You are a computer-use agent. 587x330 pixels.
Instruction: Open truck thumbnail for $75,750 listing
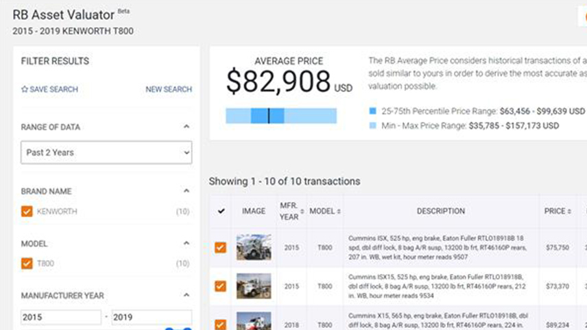click(x=254, y=247)
